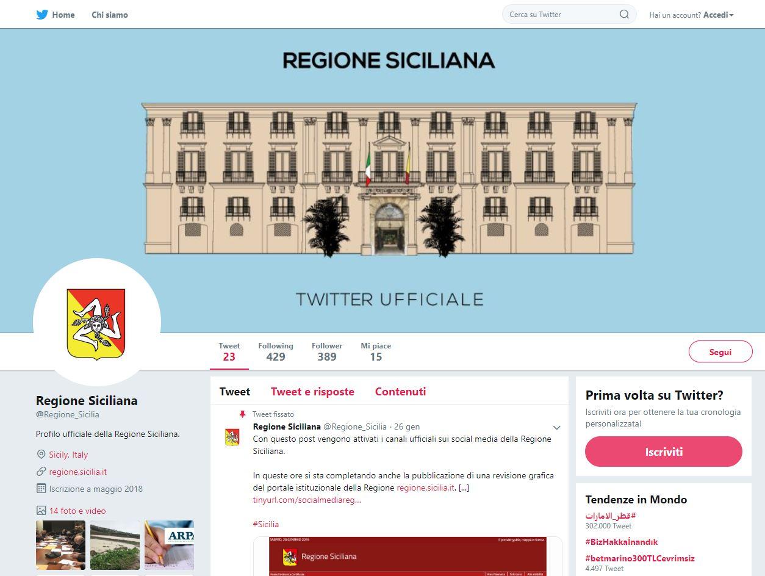The height and width of the screenshot is (576, 765).
Task: Expand the pinned tweet options chevron
Action: (x=556, y=427)
